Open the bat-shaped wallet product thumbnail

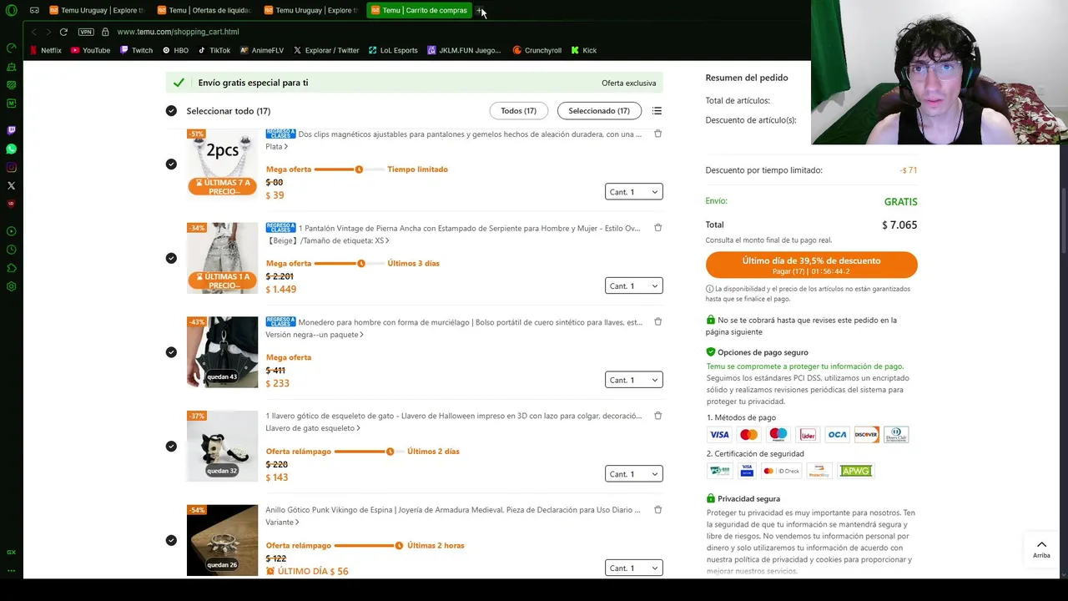[222, 352]
